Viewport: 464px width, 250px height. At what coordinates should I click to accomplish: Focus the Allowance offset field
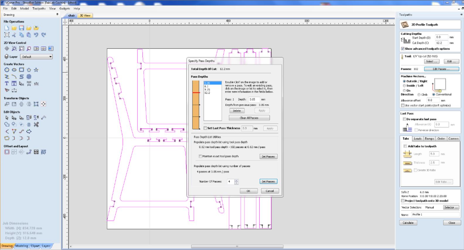click(433, 100)
